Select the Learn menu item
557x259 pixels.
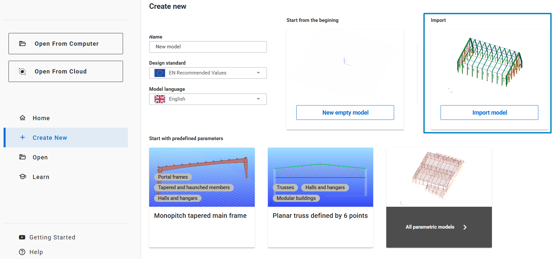pyautogui.click(x=41, y=177)
